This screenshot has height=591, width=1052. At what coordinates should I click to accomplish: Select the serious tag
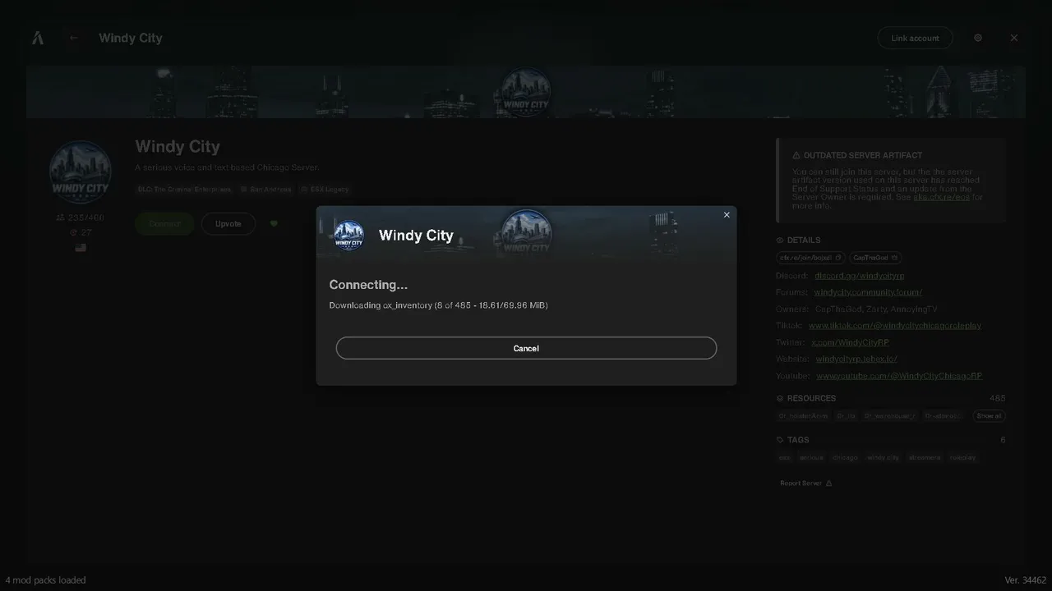point(811,457)
